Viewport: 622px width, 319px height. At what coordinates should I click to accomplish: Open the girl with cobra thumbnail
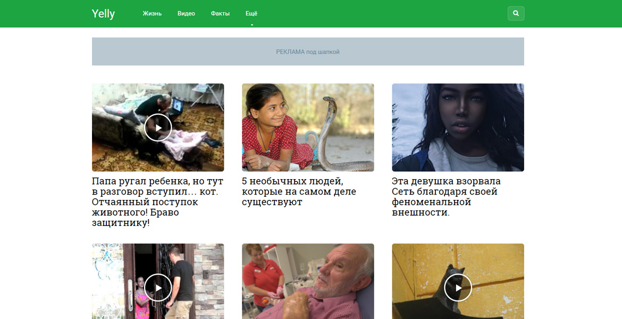tap(308, 128)
